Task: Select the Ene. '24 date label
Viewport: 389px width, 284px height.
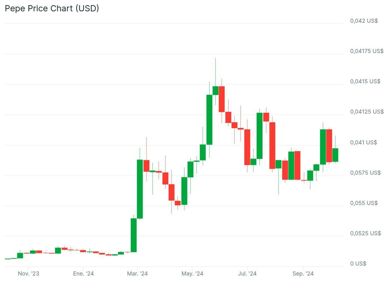Action: click(x=83, y=273)
